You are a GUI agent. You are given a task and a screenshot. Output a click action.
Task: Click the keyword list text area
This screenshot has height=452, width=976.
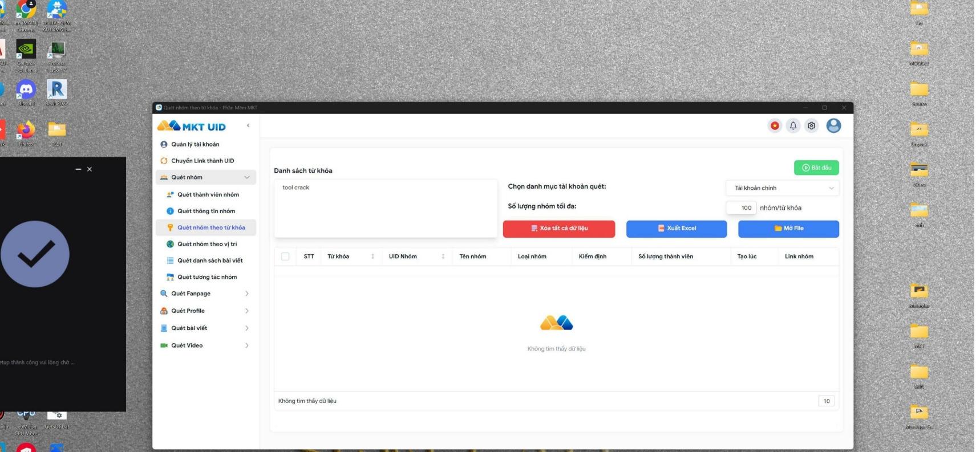click(x=386, y=209)
